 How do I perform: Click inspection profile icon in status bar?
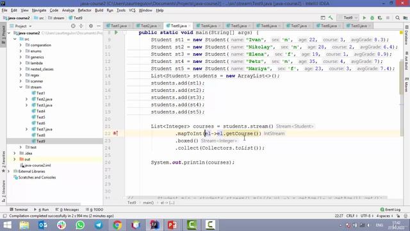406,216
